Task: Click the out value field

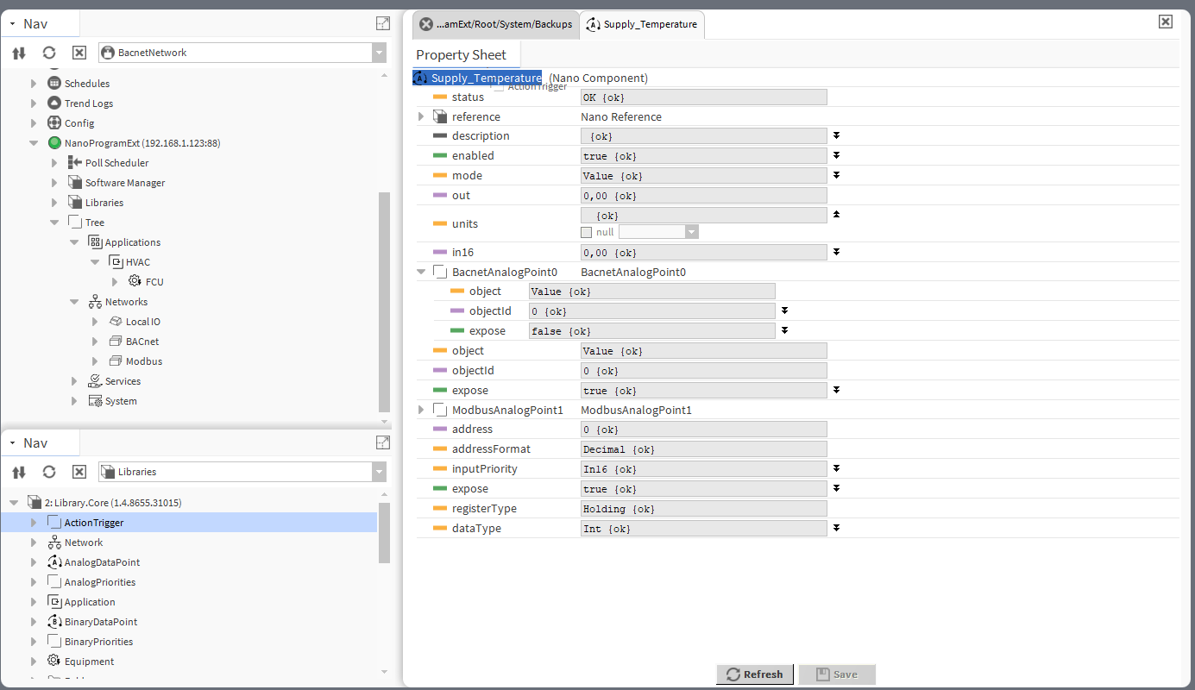Action: (x=703, y=196)
